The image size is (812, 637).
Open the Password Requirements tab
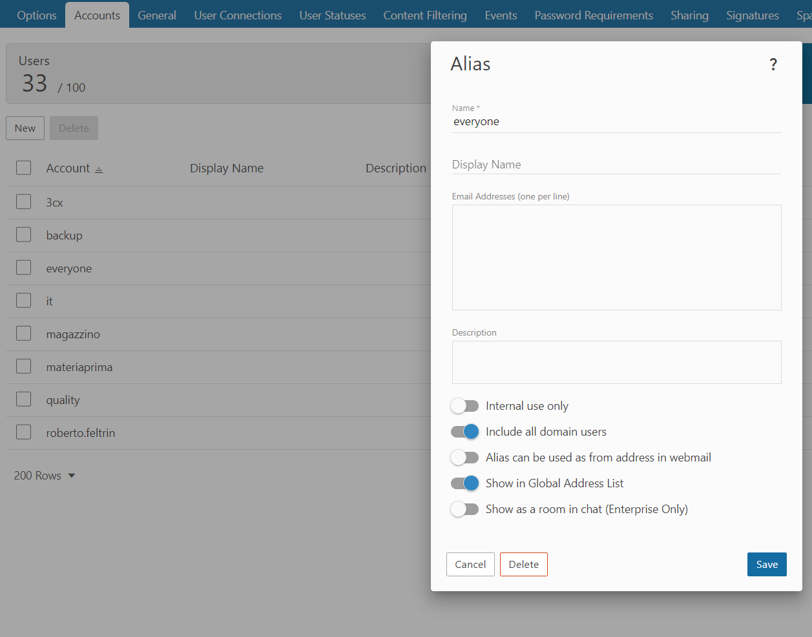pyautogui.click(x=593, y=15)
